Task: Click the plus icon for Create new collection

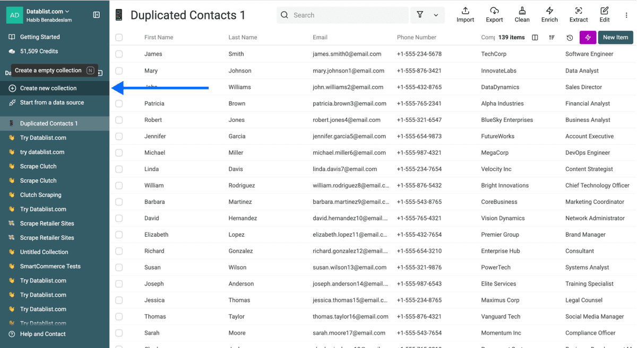Action: pos(12,88)
